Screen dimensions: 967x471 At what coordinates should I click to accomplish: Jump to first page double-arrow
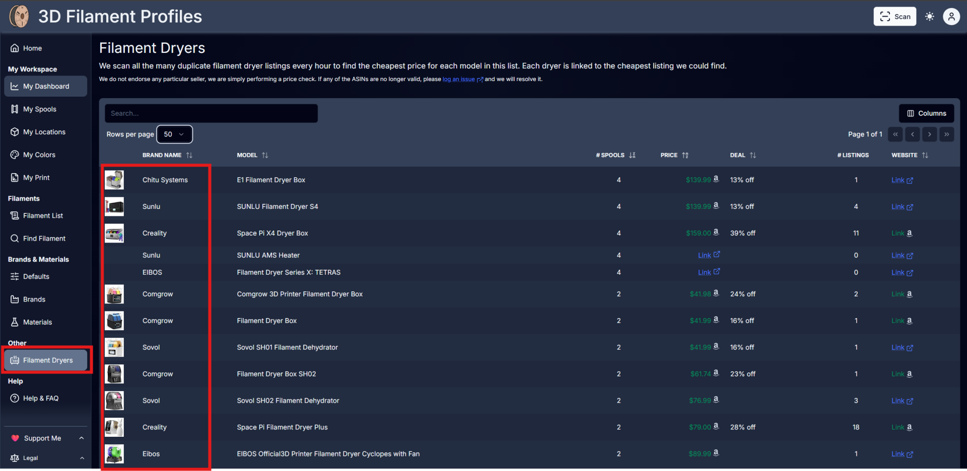click(895, 134)
